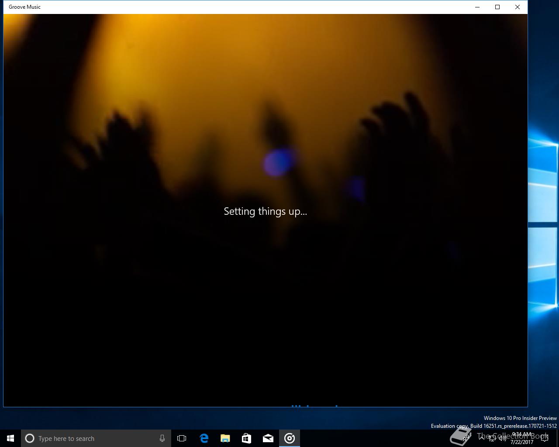Open the Action Center notification icon
The width and height of the screenshot is (559, 447).
545,438
